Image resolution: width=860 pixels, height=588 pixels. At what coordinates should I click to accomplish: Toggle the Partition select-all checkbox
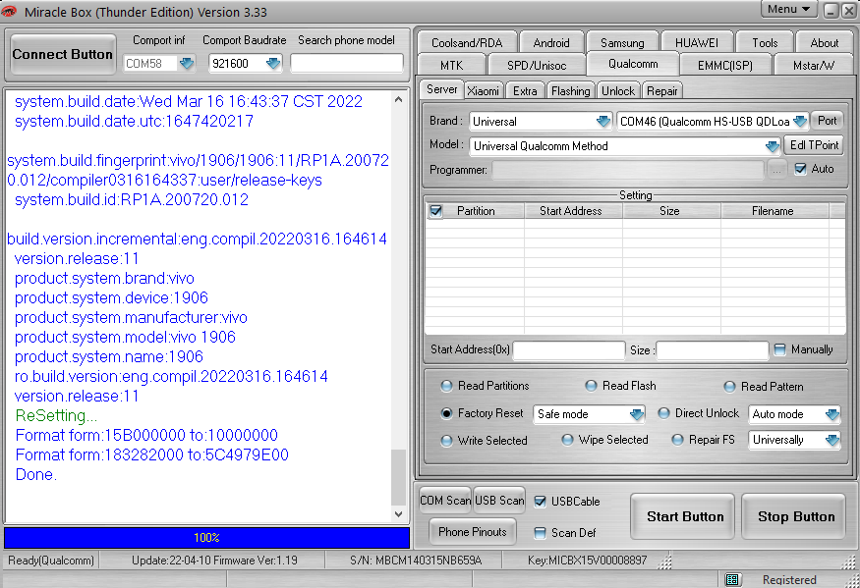436,211
